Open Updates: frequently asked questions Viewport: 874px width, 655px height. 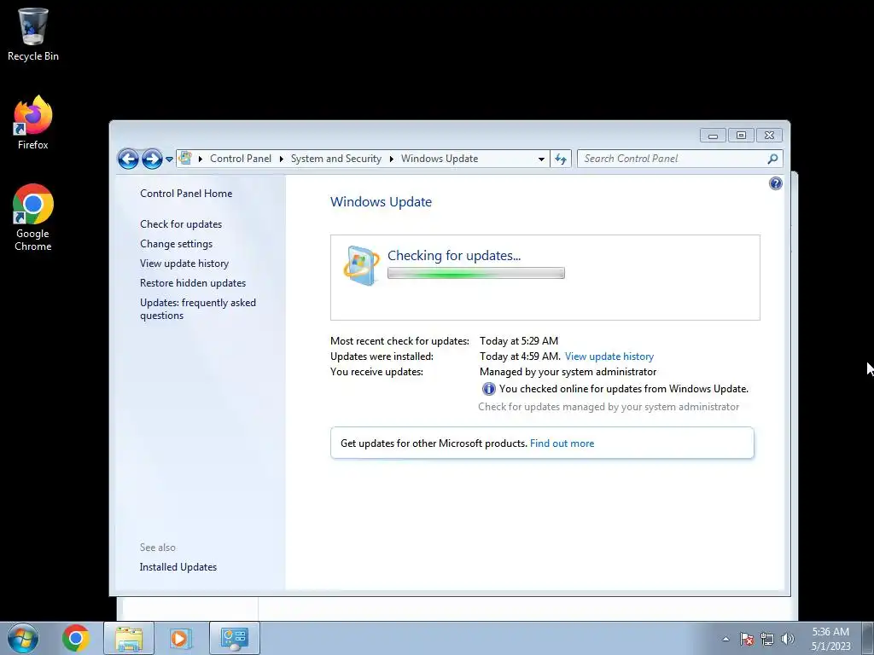pos(198,309)
